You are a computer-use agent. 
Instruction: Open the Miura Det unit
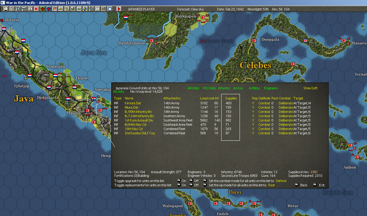coord(131,107)
